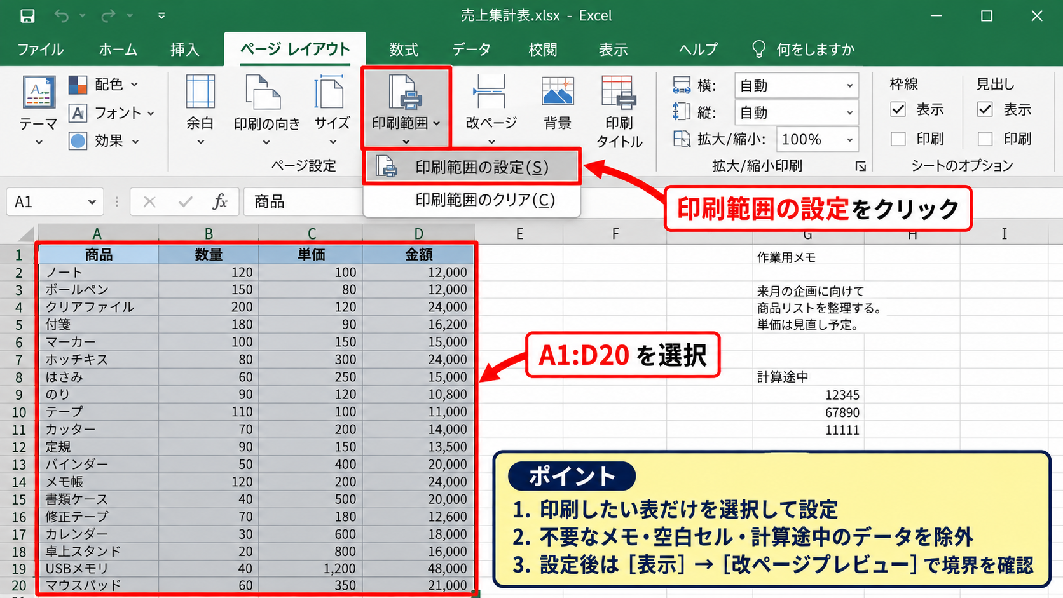Select column E header
Screen dimensions: 1063x598
(x=519, y=234)
